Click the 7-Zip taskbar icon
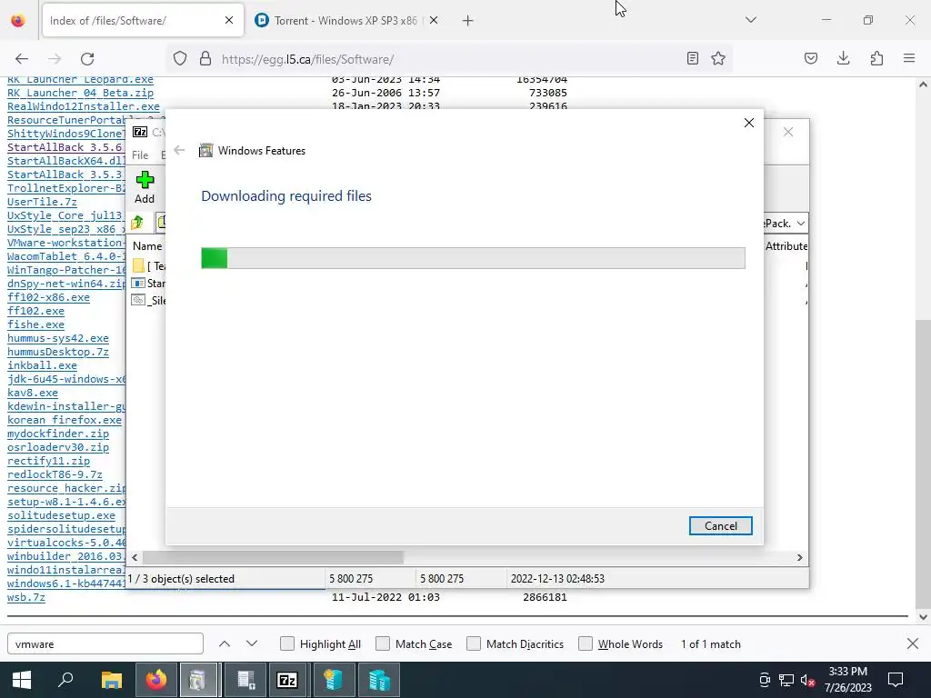The height and width of the screenshot is (698, 931). (x=287, y=680)
